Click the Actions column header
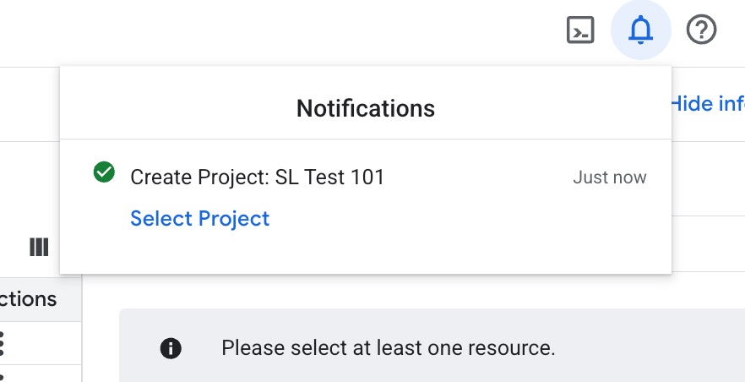Image resolution: width=745 pixels, height=382 pixels. tap(30, 299)
